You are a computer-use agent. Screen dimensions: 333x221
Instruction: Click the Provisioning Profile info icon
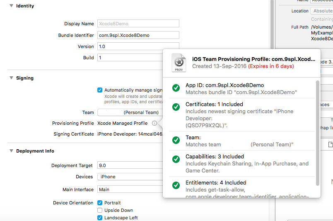(154, 123)
